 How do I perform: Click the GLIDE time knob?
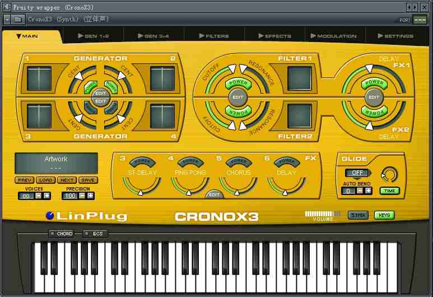click(x=389, y=175)
